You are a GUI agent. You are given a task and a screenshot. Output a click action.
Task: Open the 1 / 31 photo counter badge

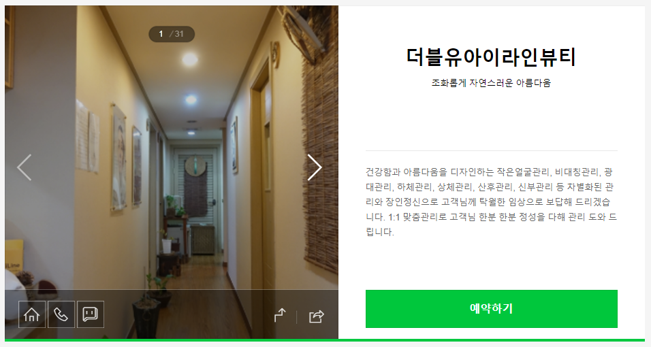(x=172, y=34)
